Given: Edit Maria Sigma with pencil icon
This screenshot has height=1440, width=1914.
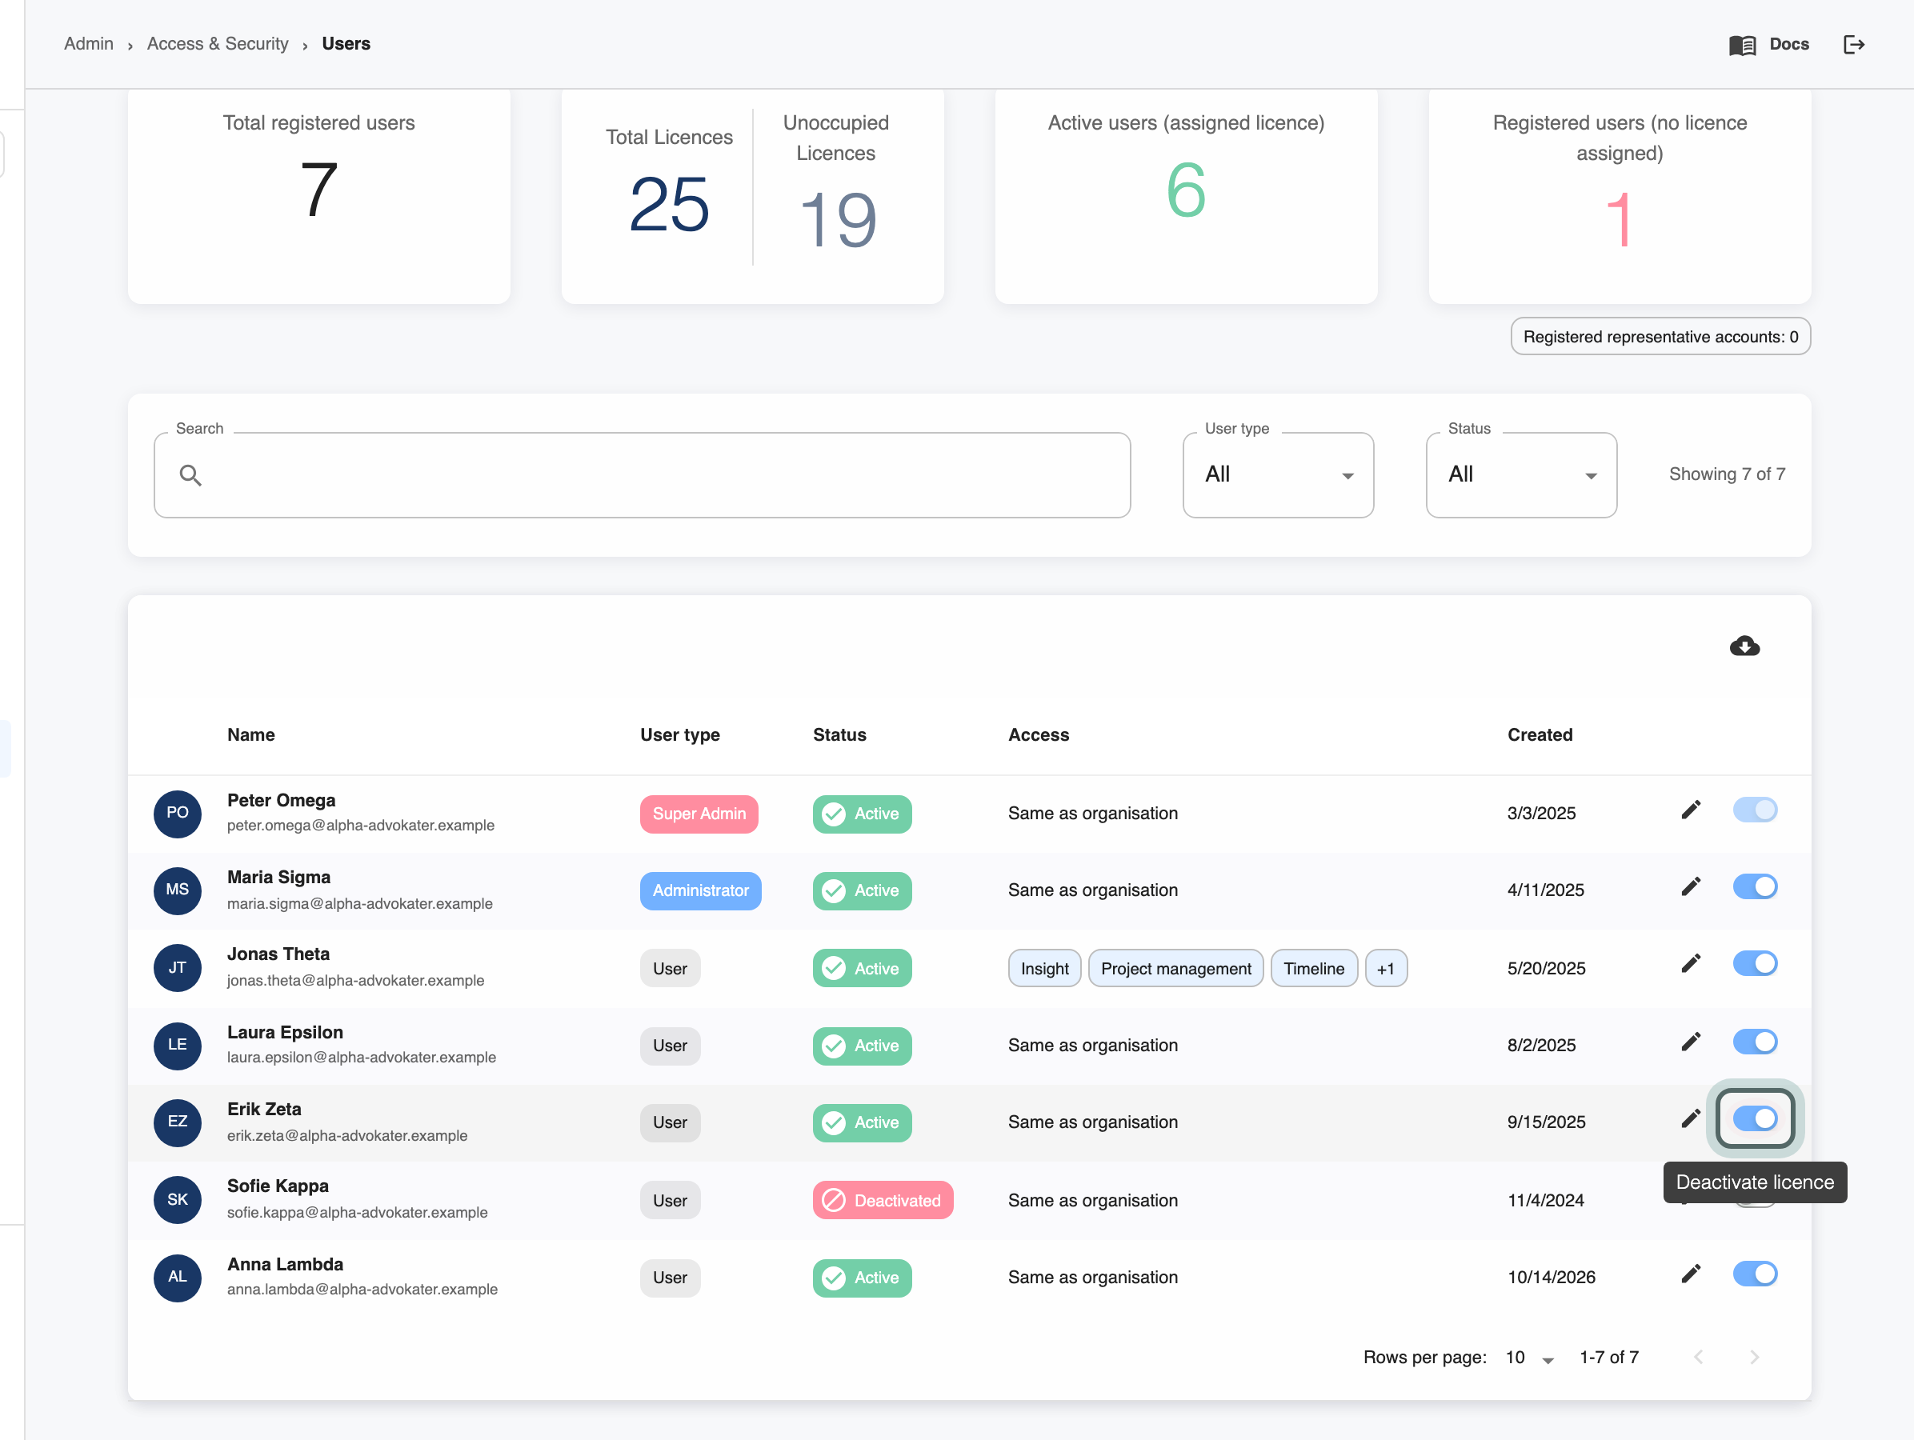Looking at the screenshot, I should pyautogui.click(x=1691, y=886).
